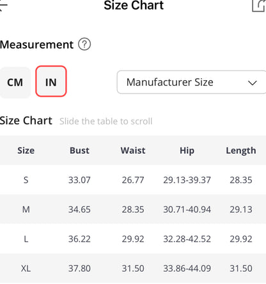Tap the back arrow icon

pos(3,5)
